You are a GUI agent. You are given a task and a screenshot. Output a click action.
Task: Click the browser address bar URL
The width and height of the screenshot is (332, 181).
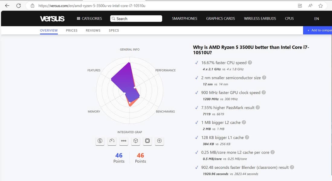point(92,6)
